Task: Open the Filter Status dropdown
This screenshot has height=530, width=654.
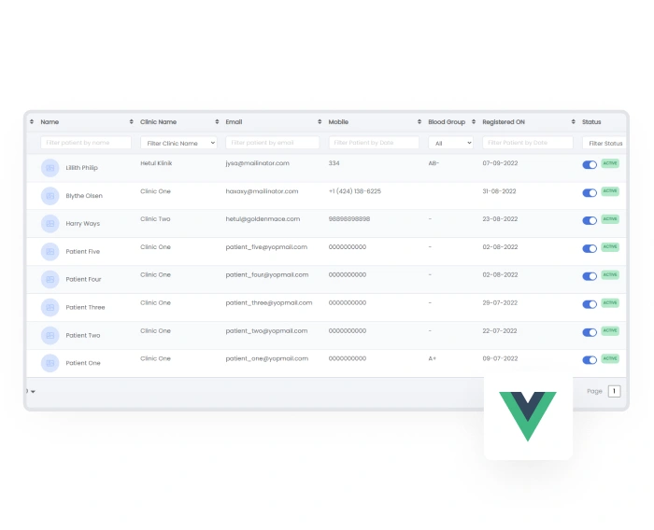Action: (x=604, y=143)
